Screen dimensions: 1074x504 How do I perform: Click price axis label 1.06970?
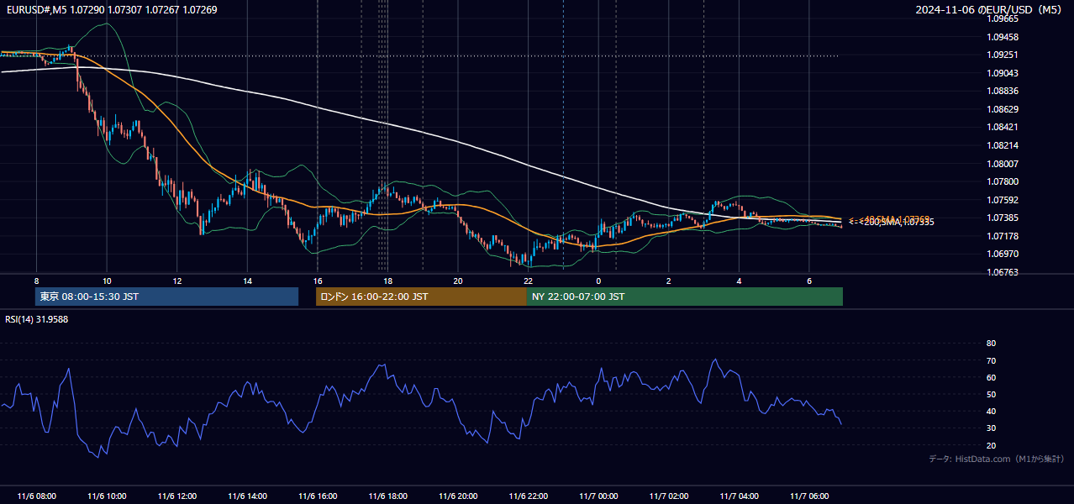1003,254
